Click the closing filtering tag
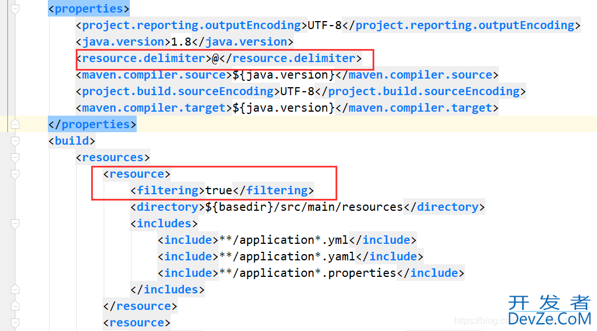Viewport: 597px width, 331px height. (273, 190)
